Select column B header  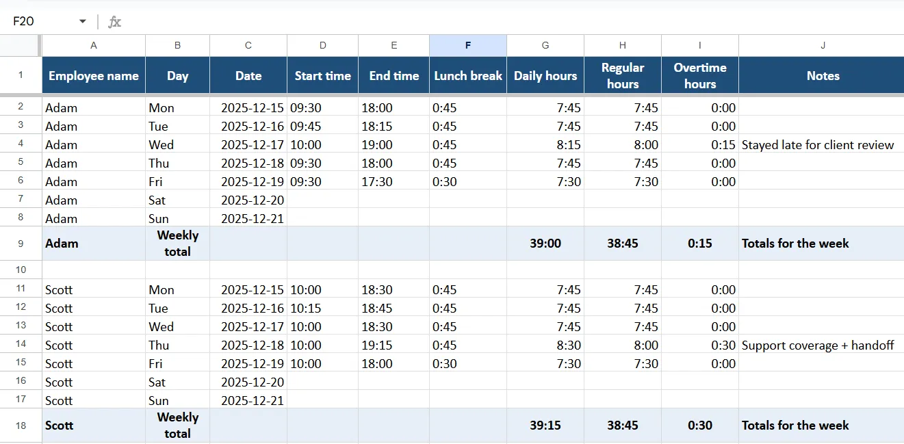(x=178, y=45)
